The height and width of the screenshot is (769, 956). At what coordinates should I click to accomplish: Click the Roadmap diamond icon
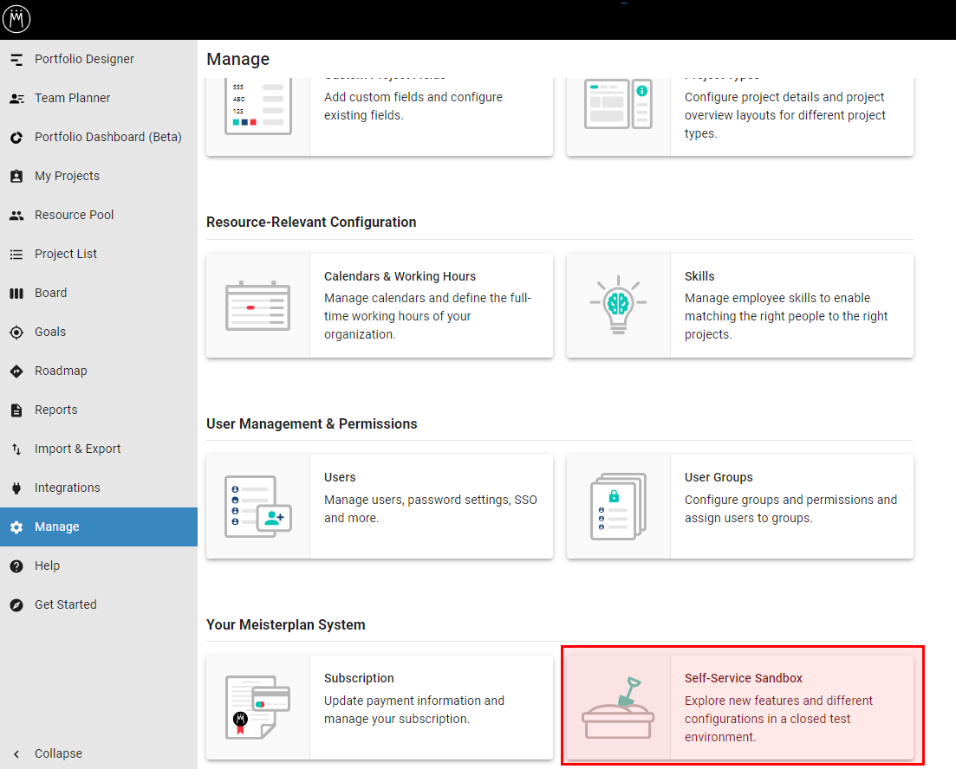click(x=16, y=372)
